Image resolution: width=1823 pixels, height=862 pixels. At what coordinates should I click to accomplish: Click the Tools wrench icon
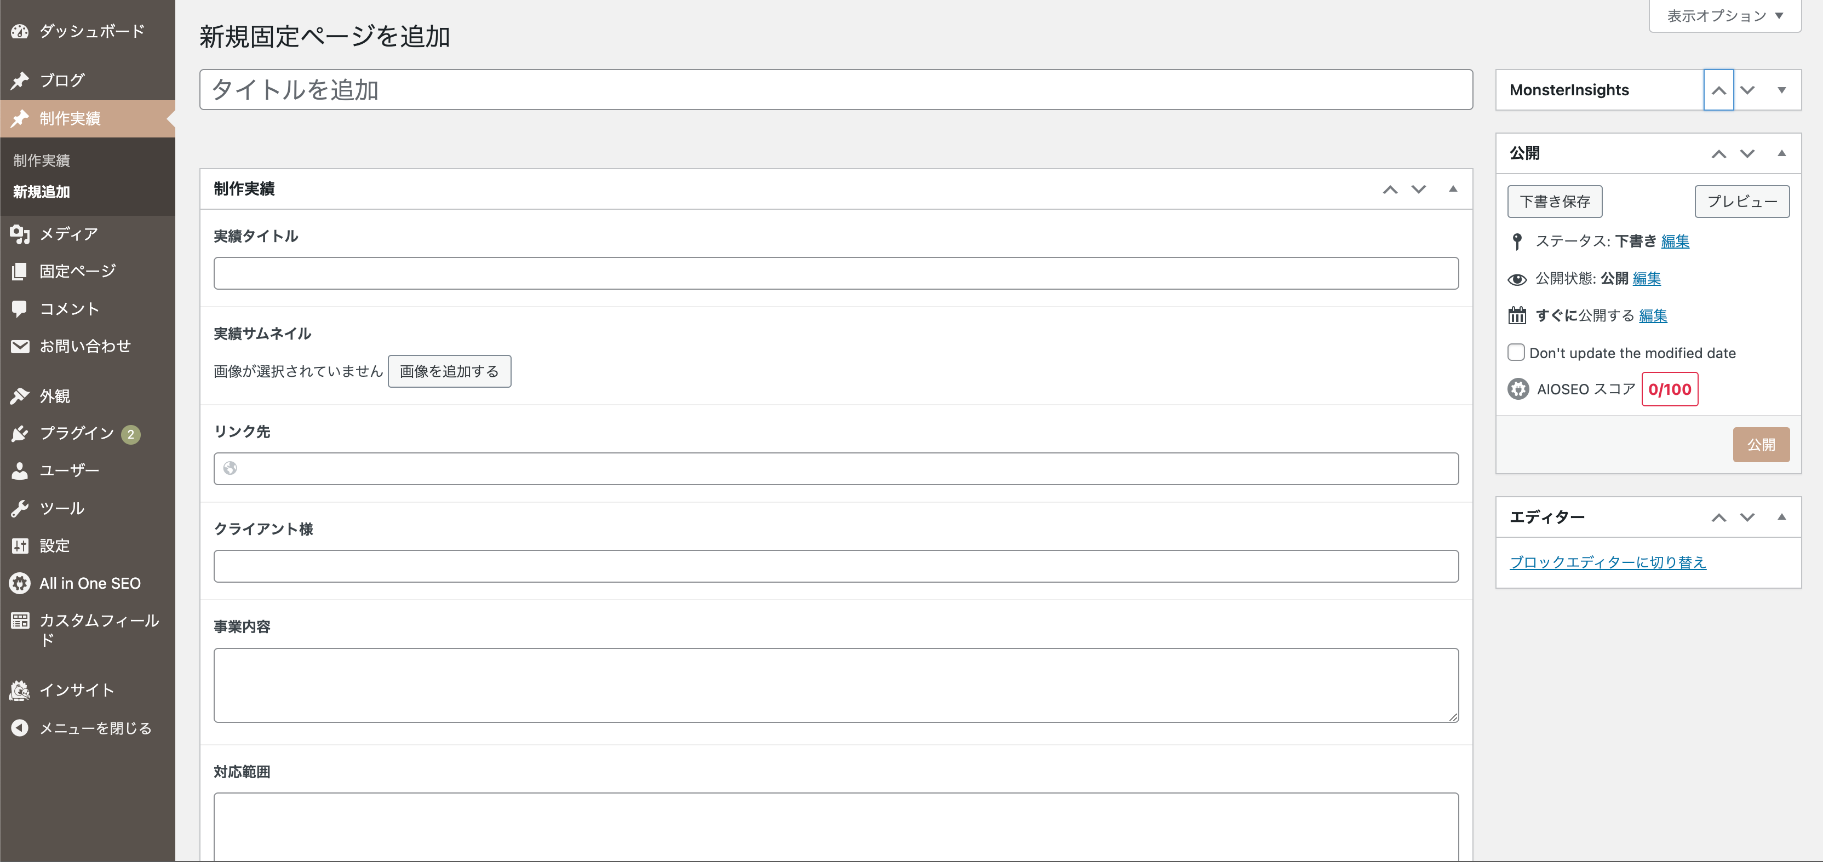20,508
